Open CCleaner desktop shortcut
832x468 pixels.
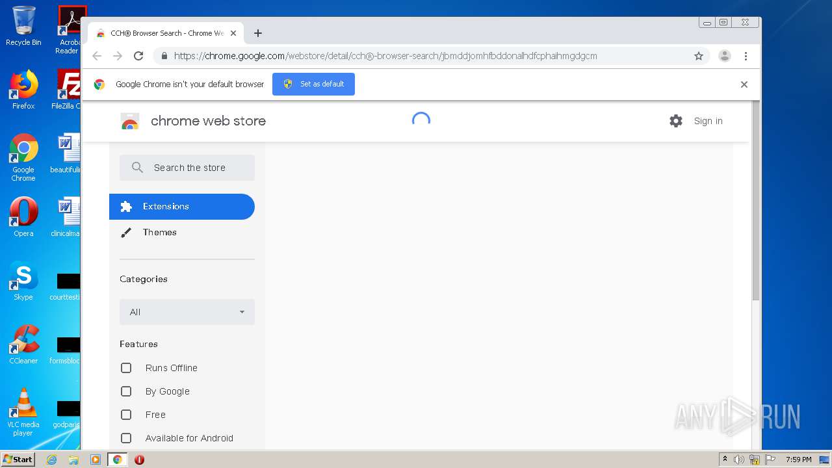click(23, 344)
